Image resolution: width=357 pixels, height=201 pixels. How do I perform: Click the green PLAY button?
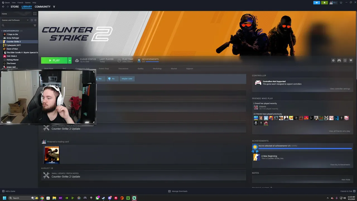pyautogui.click(x=54, y=60)
